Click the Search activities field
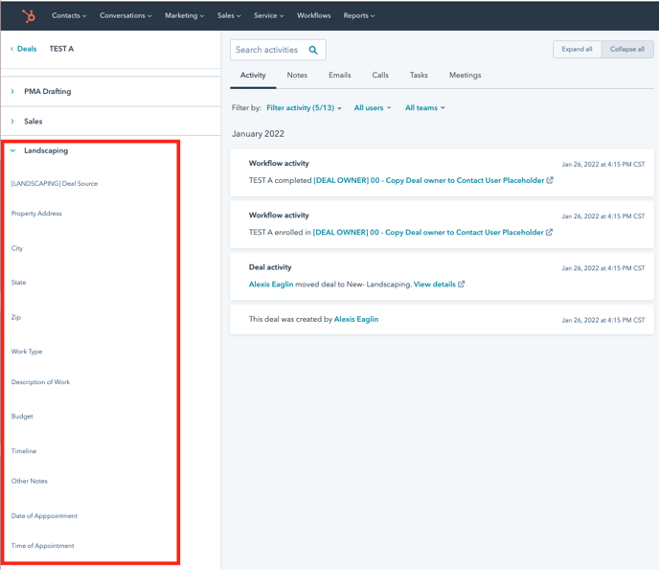Screen dimensions: 659x570 [278, 50]
